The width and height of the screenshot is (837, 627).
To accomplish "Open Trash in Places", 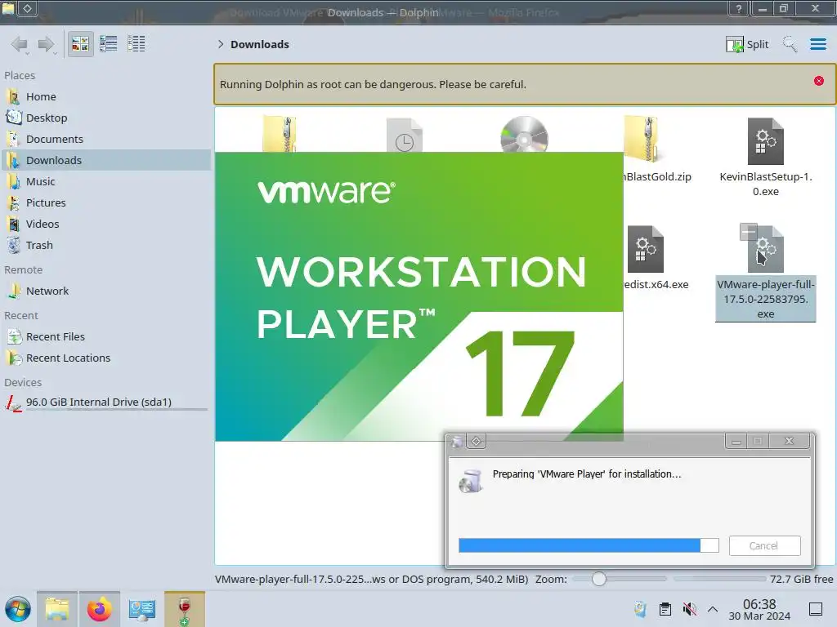I will (x=107, y=245).
